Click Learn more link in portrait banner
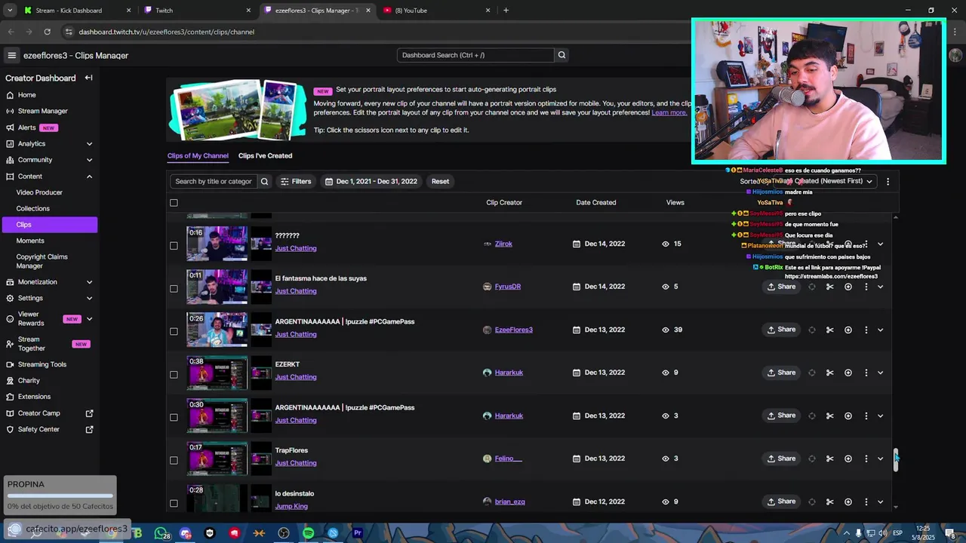Image resolution: width=966 pixels, height=543 pixels. pos(669,112)
